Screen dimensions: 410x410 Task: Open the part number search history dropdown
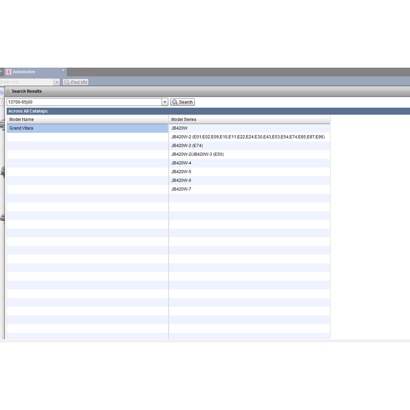[x=165, y=102]
